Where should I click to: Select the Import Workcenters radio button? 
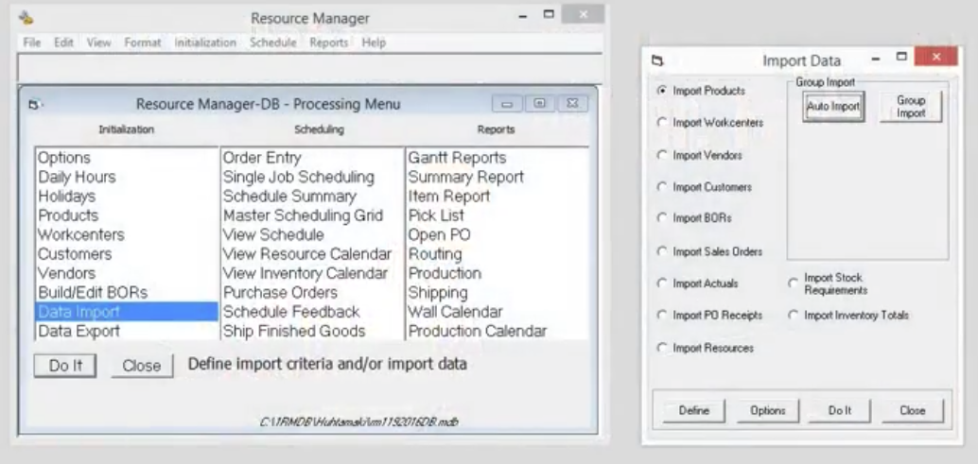tap(661, 123)
